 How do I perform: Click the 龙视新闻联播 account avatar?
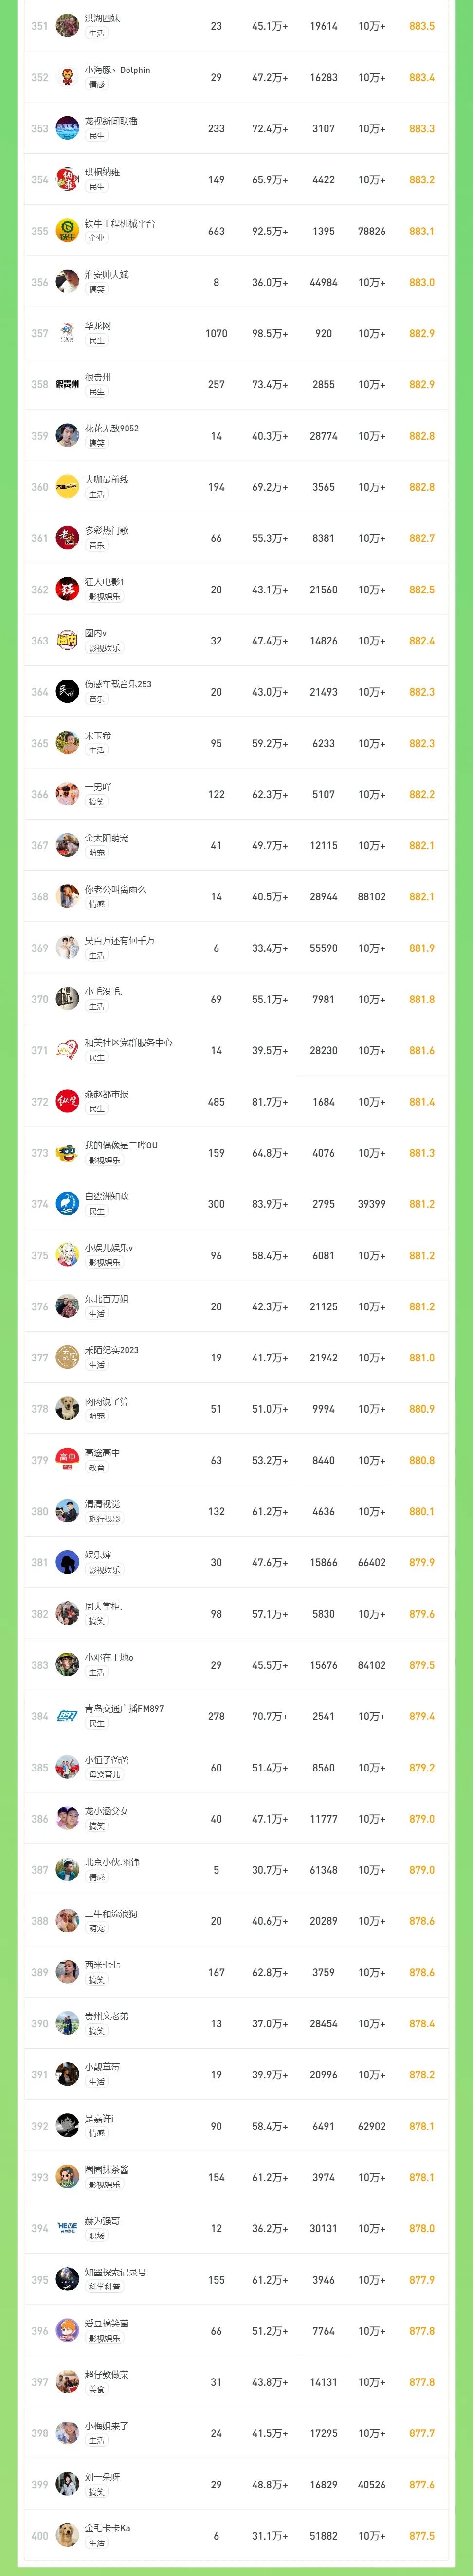(67, 128)
